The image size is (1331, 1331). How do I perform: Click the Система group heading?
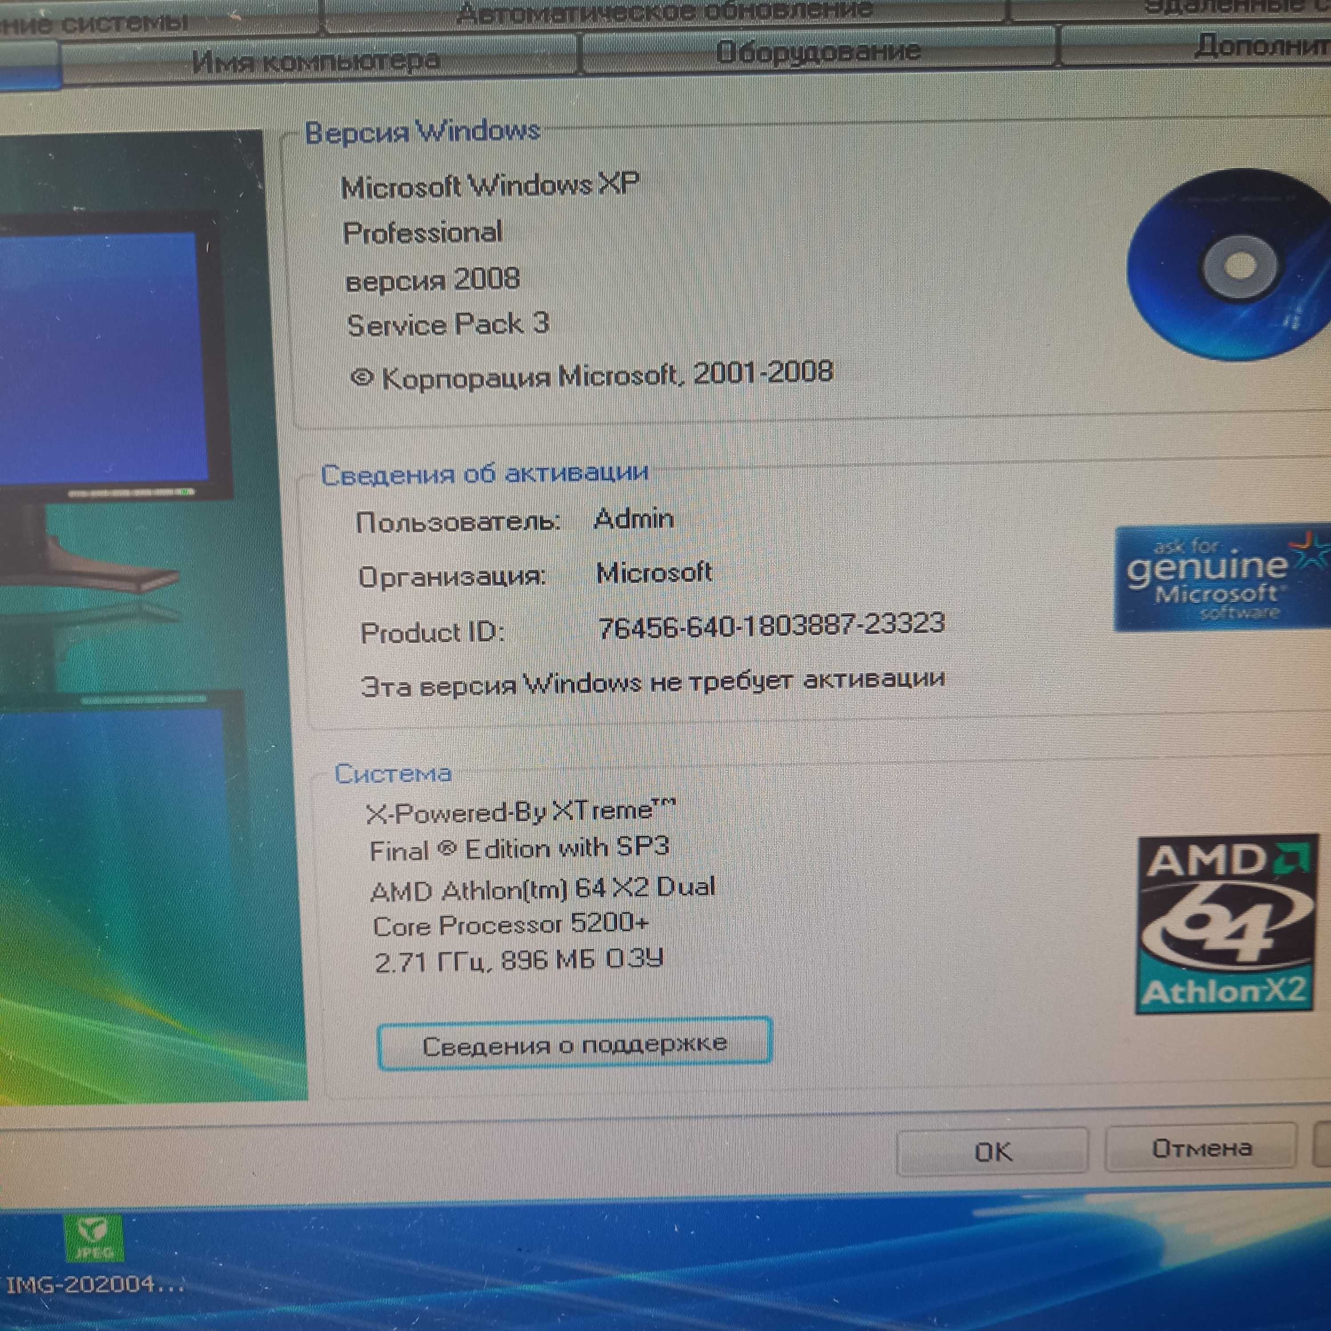[393, 774]
